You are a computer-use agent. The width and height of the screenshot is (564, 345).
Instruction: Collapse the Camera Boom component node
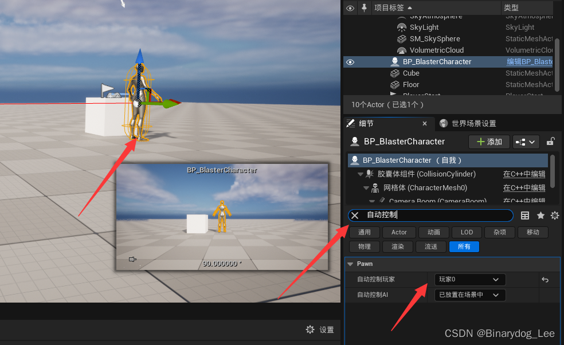[x=372, y=201]
